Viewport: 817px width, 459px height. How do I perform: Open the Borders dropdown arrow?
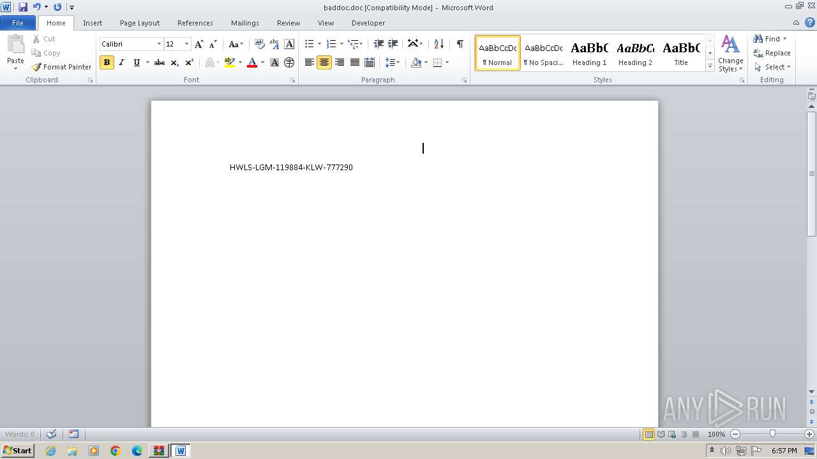(x=447, y=62)
